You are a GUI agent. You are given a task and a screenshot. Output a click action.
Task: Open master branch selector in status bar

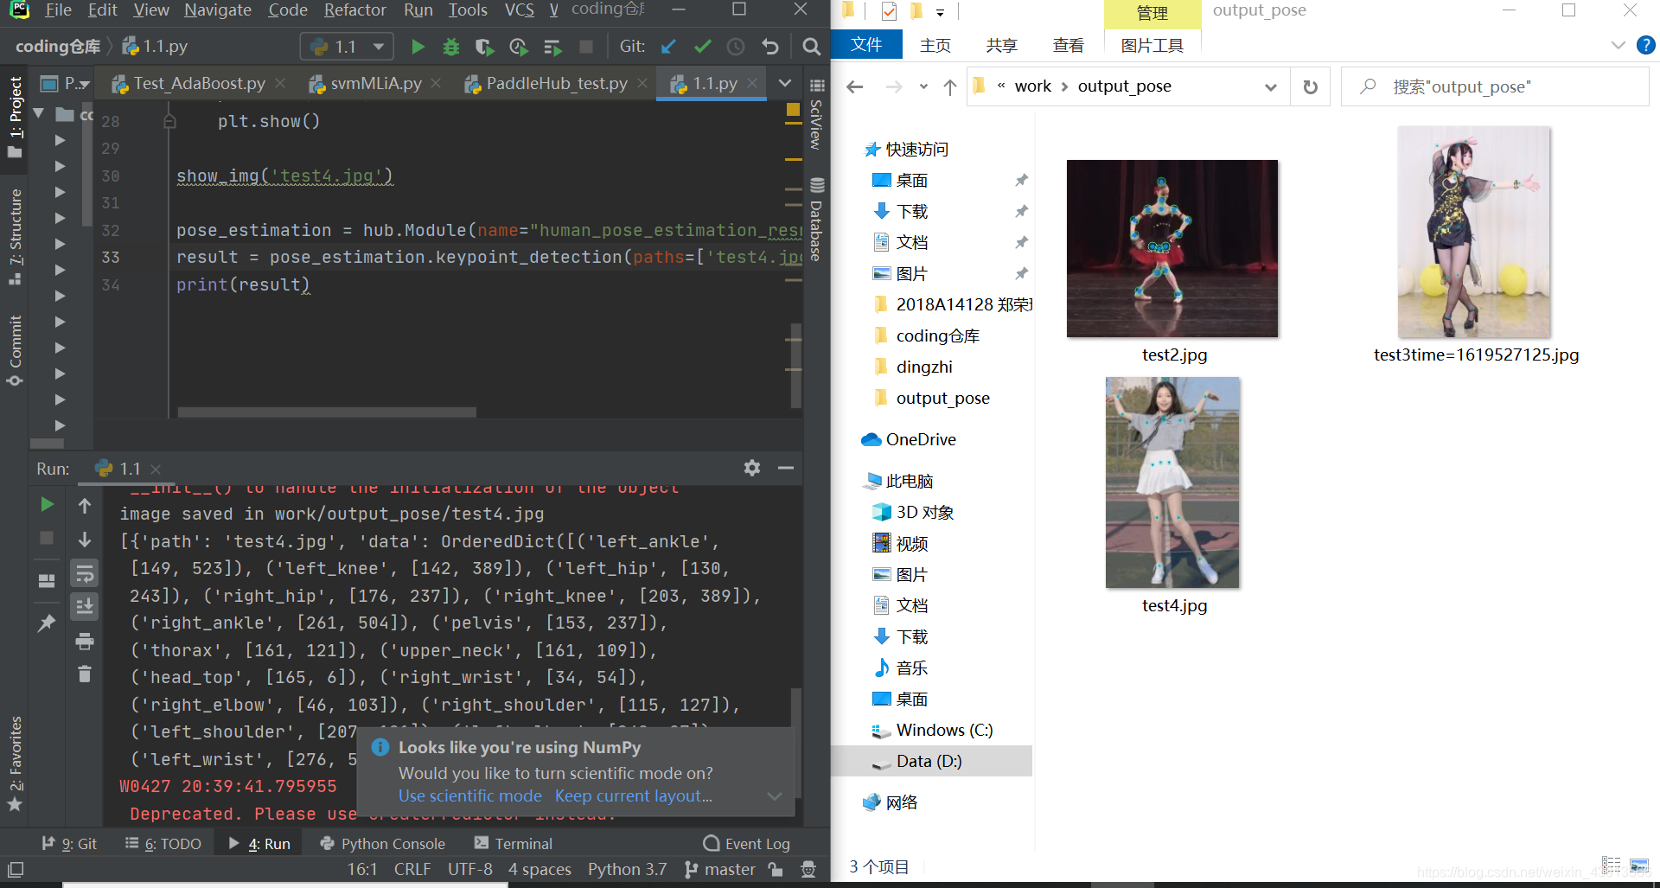(721, 870)
